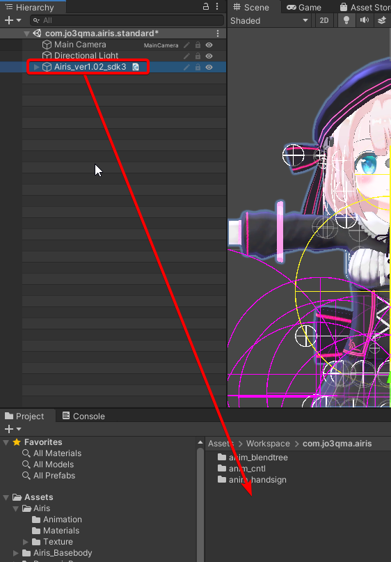This screenshot has height=562, width=391.
Task: Open the anim_handsign folder
Action: (257, 480)
